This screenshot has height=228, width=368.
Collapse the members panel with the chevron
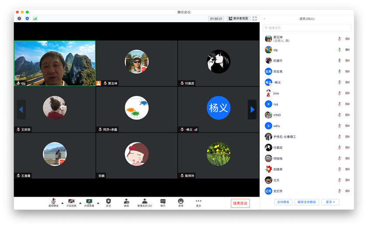[x=265, y=19]
